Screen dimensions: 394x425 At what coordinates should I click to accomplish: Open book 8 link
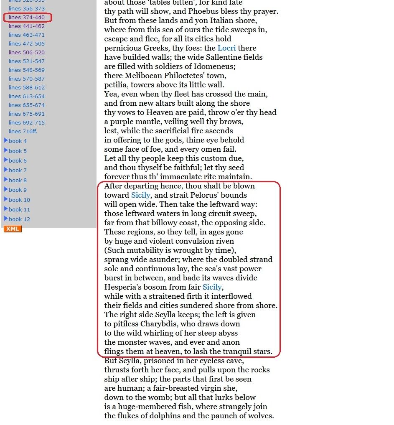(x=18, y=180)
